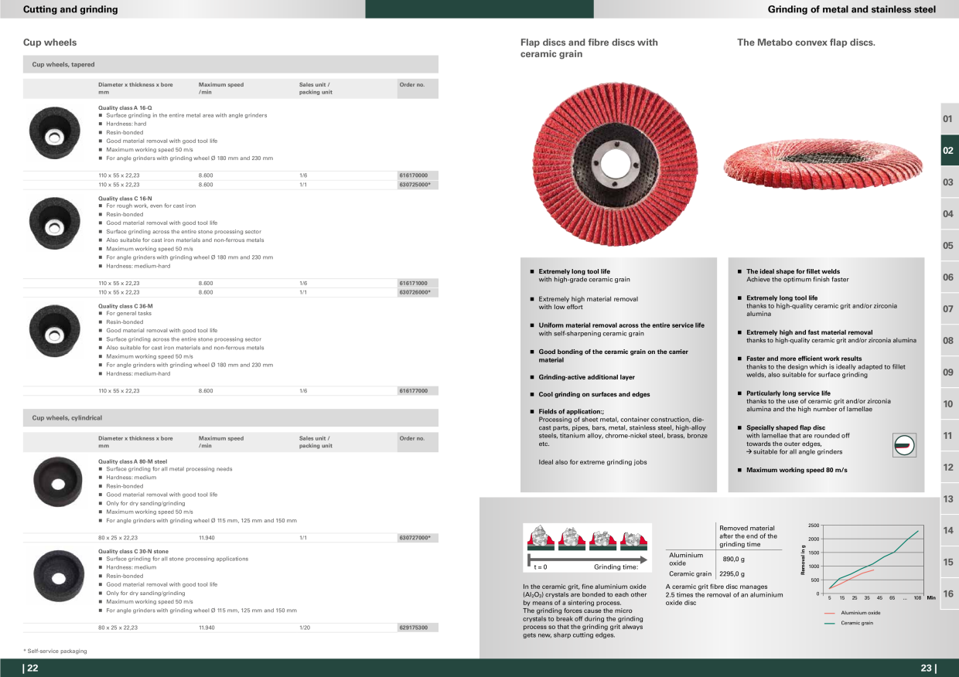
Task: Select chapter tab 16
Action: [949, 594]
